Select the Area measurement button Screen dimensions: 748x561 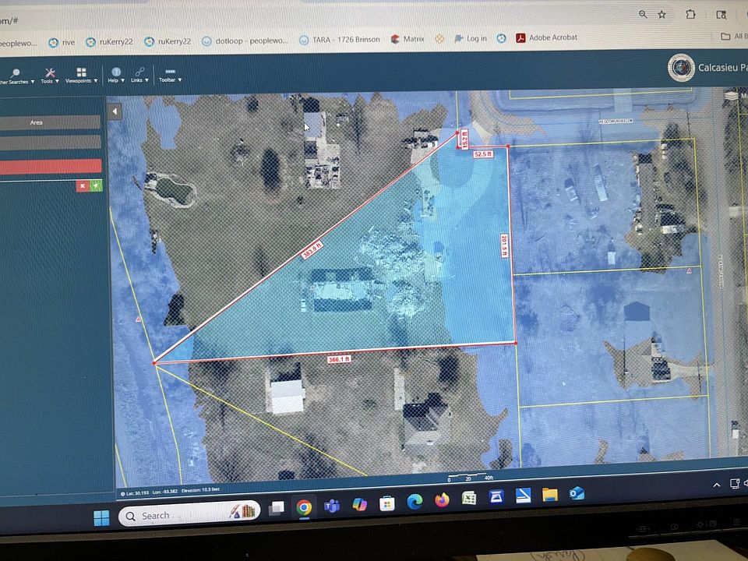50,122
